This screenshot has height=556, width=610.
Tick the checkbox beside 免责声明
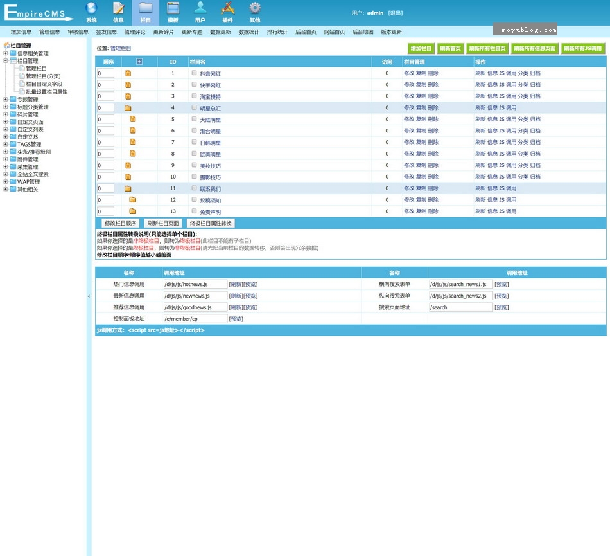[x=194, y=211]
